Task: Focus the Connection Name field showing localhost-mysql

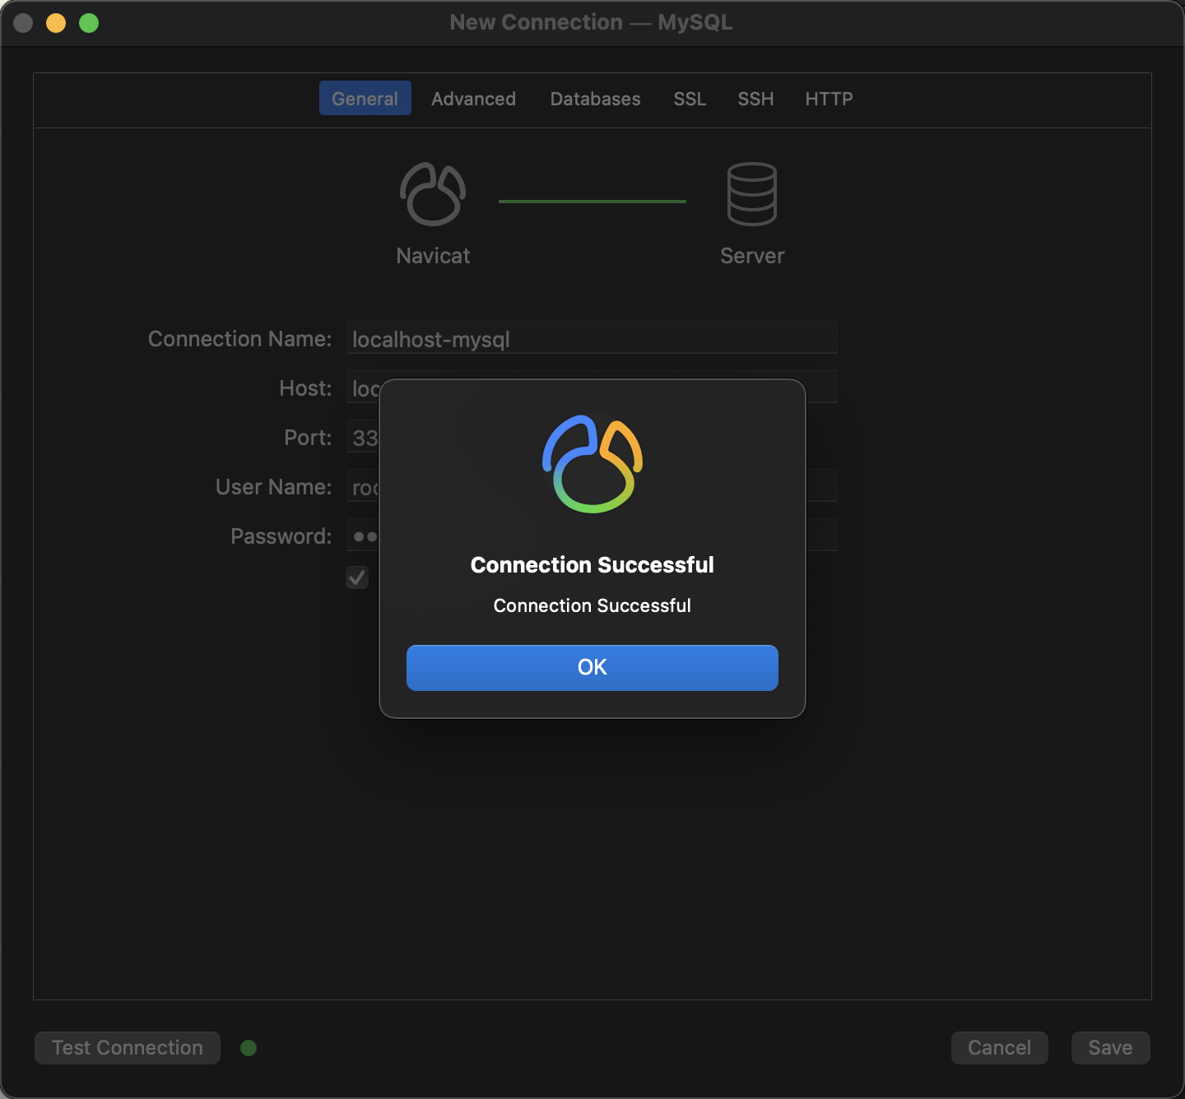Action: pos(592,338)
